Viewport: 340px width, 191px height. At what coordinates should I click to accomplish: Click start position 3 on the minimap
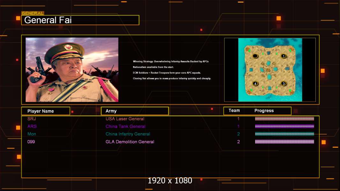[x=284, y=83]
